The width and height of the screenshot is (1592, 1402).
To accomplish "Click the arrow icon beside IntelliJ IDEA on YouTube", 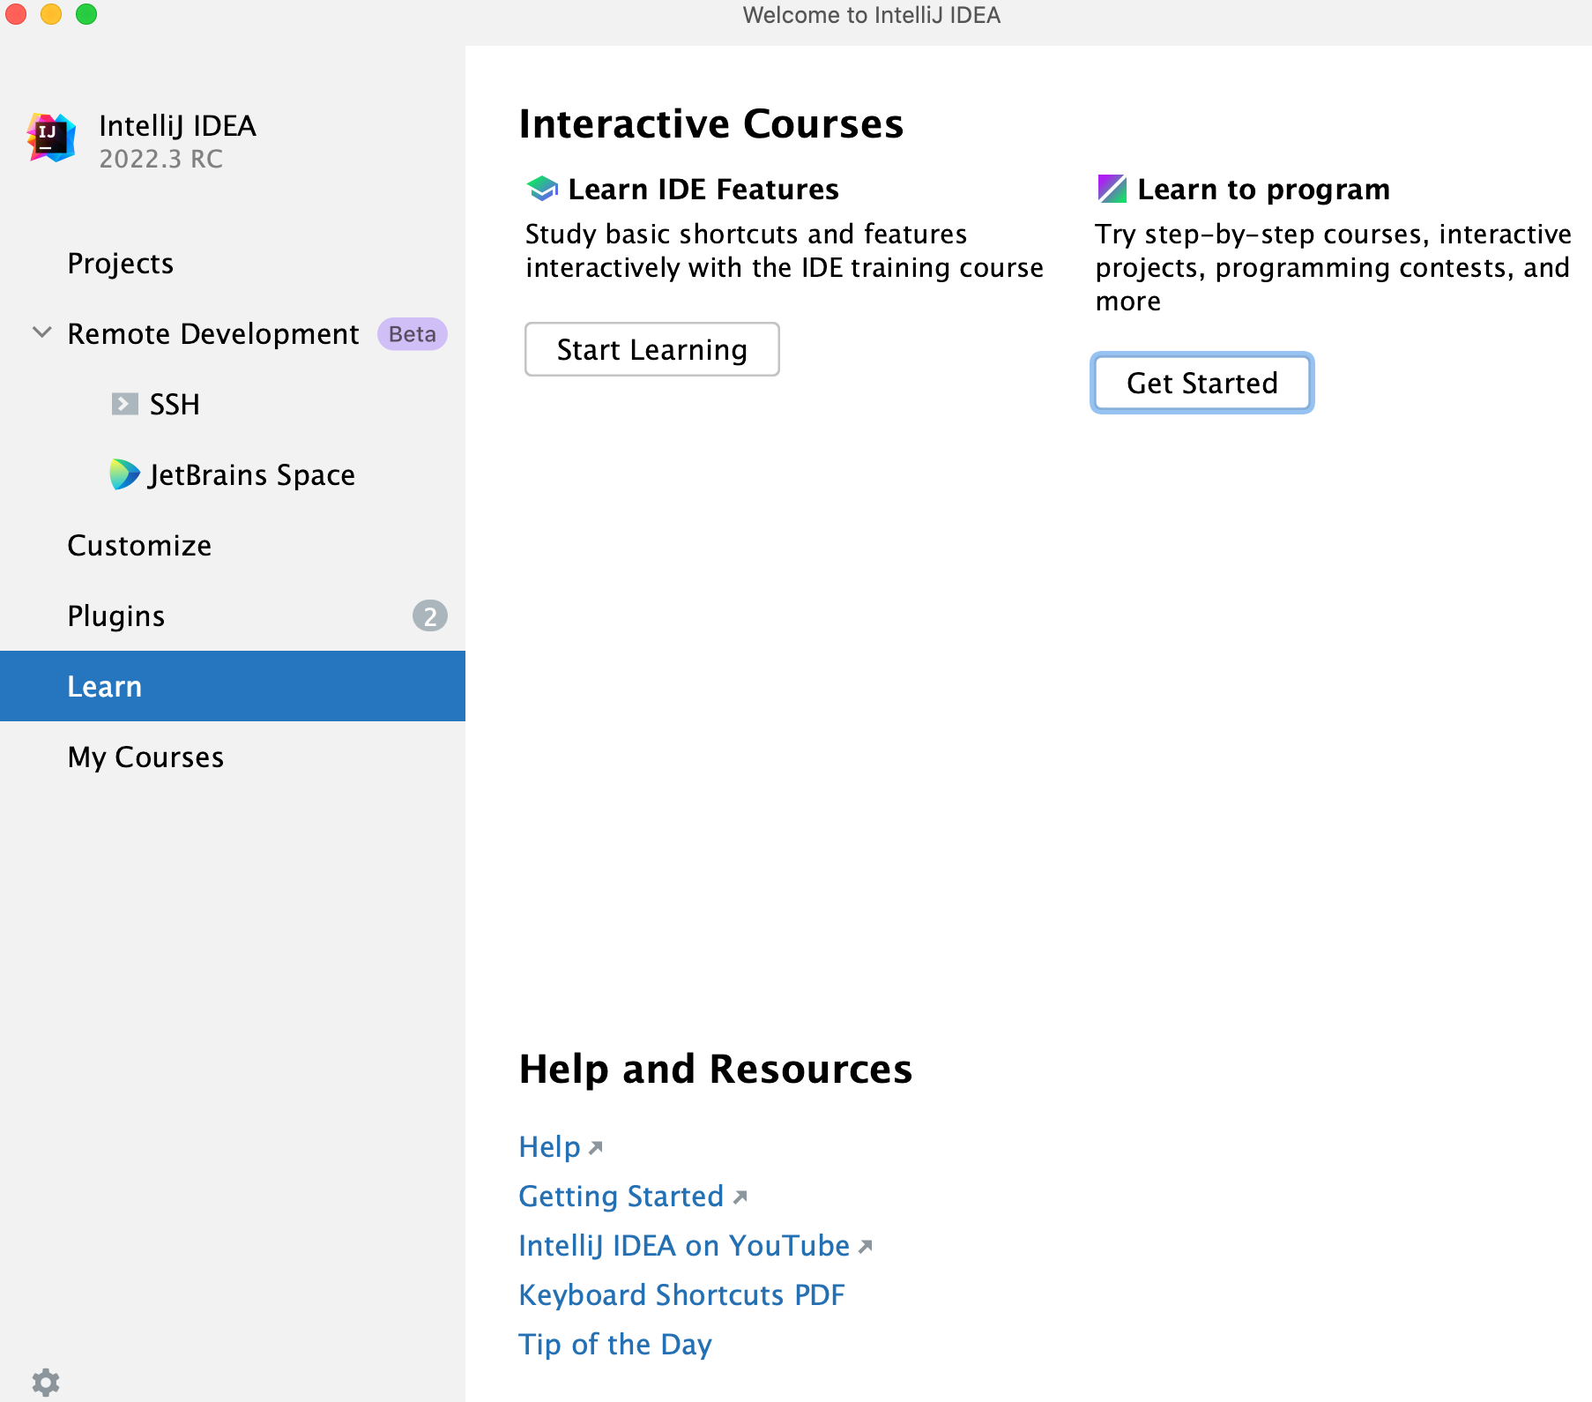I will coord(866,1246).
